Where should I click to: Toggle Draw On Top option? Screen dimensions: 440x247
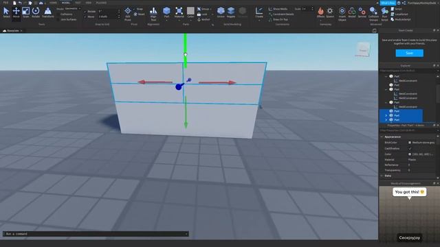click(278, 20)
